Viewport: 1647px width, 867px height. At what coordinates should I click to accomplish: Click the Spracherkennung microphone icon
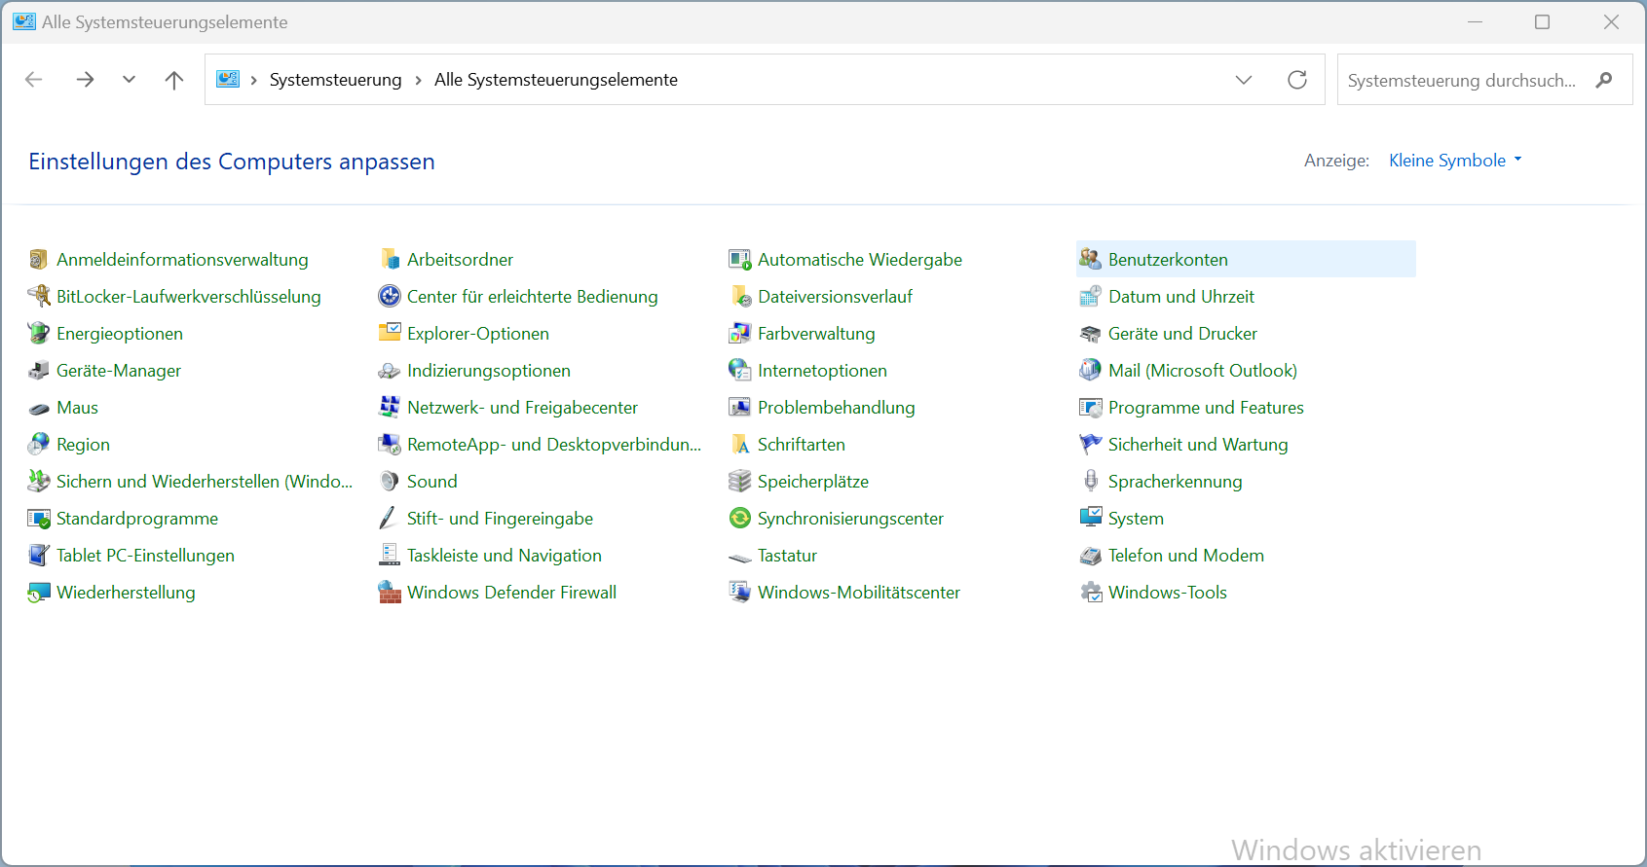(x=1091, y=482)
